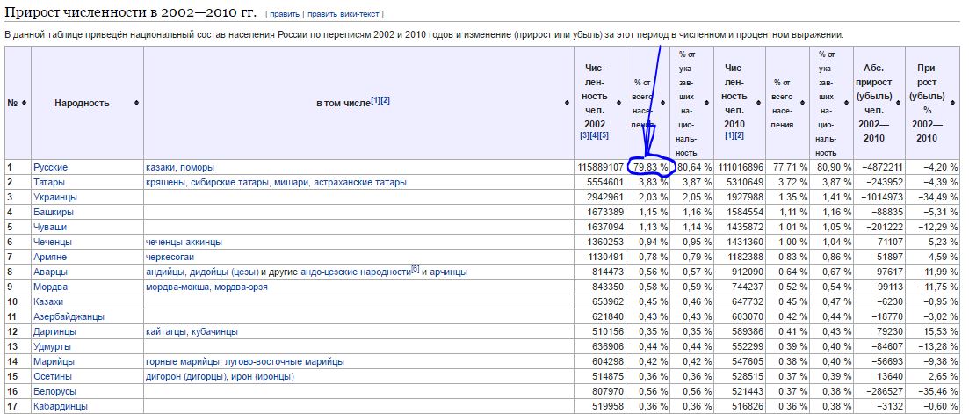Image resolution: width=969 pixels, height=414 pixels.
Task: Open the Армяне article link
Action: coord(50,257)
